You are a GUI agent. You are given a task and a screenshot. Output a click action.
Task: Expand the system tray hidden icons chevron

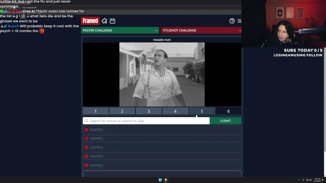point(299,180)
